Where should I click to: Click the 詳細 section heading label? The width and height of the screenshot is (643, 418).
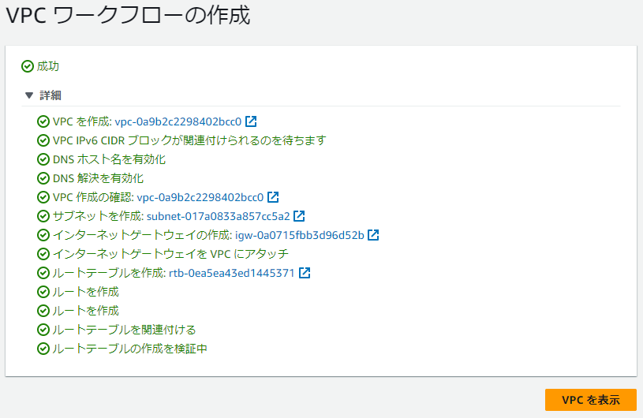[x=50, y=95]
